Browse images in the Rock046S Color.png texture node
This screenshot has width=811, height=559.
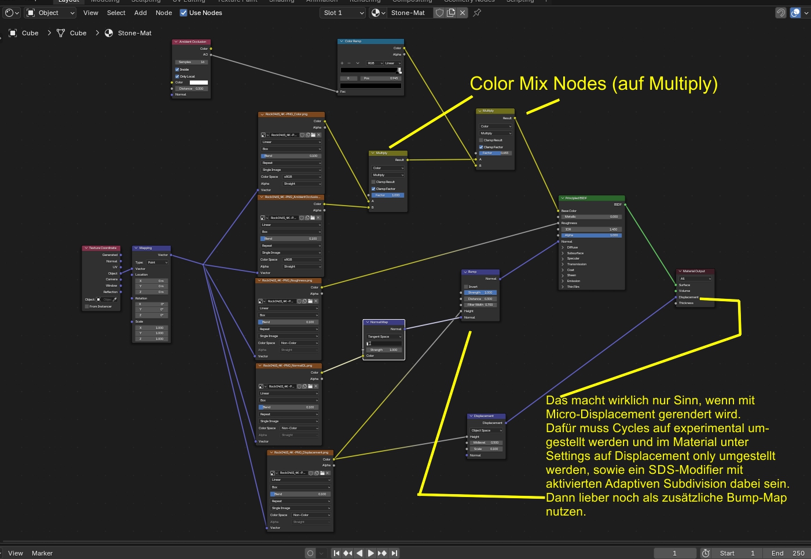coord(264,135)
